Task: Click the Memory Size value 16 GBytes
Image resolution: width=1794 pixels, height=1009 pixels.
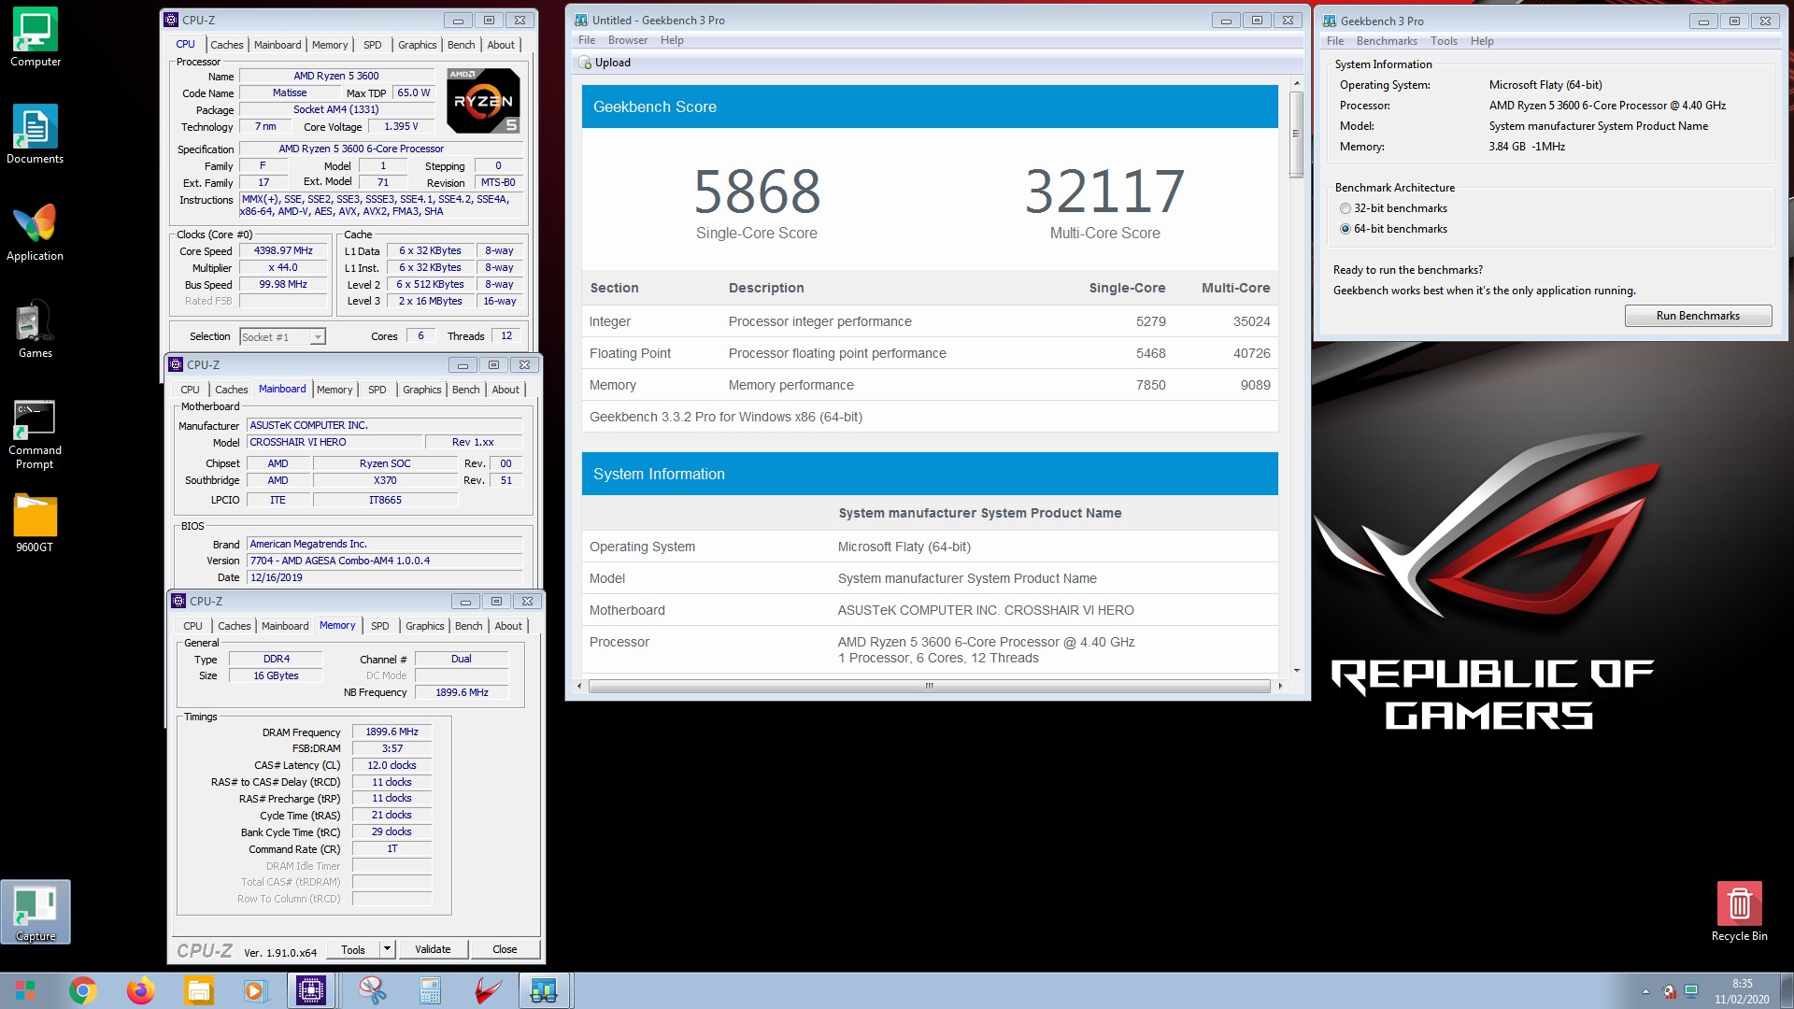Action: pos(277,676)
